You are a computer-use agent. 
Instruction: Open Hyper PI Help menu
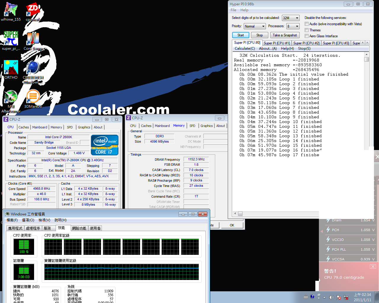click(244, 10)
